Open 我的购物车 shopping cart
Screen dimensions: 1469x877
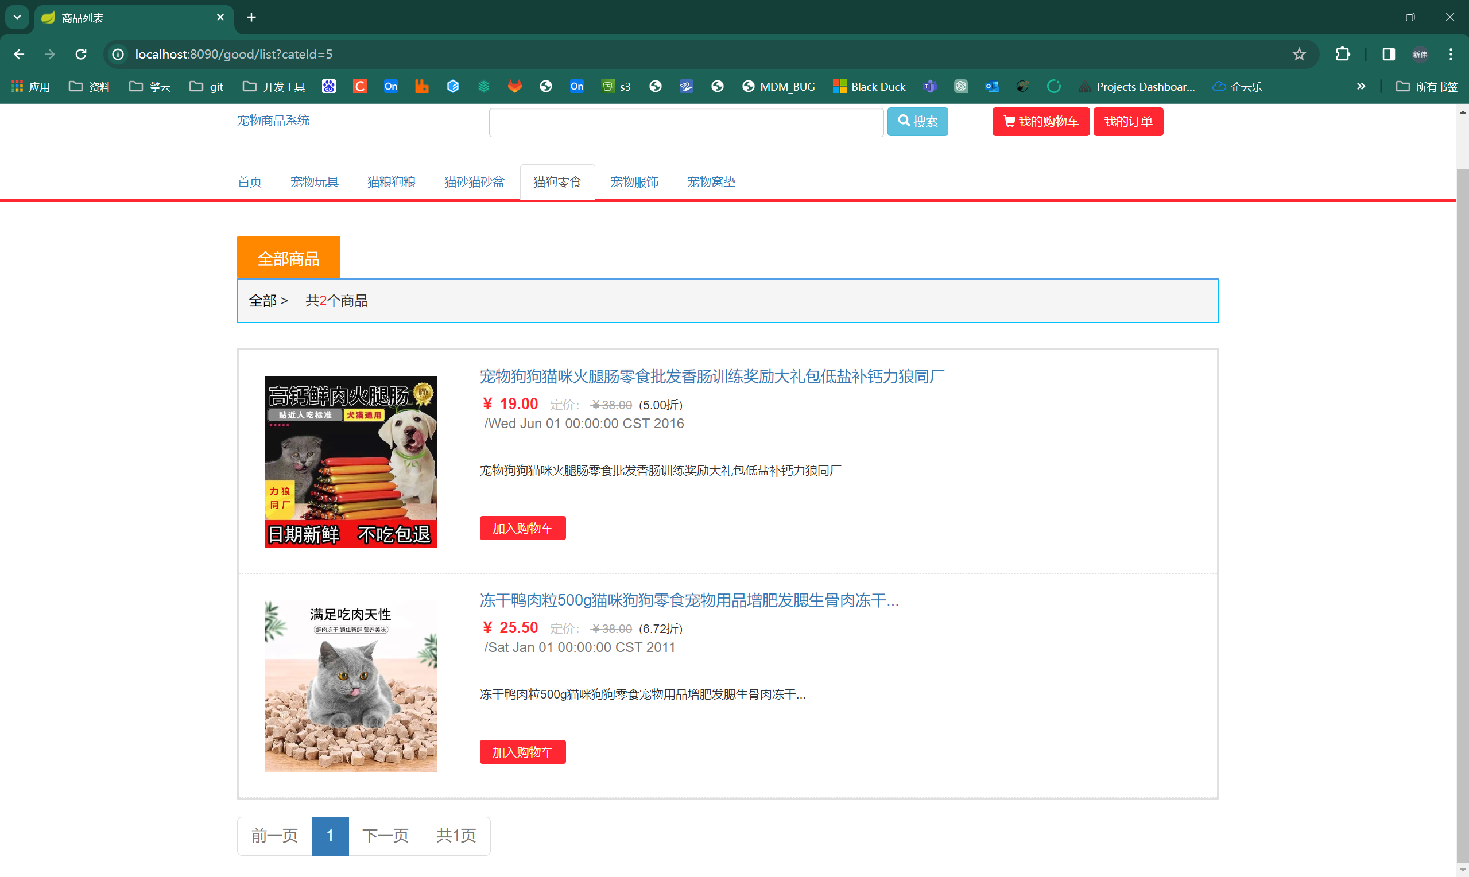click(1041, 122)
